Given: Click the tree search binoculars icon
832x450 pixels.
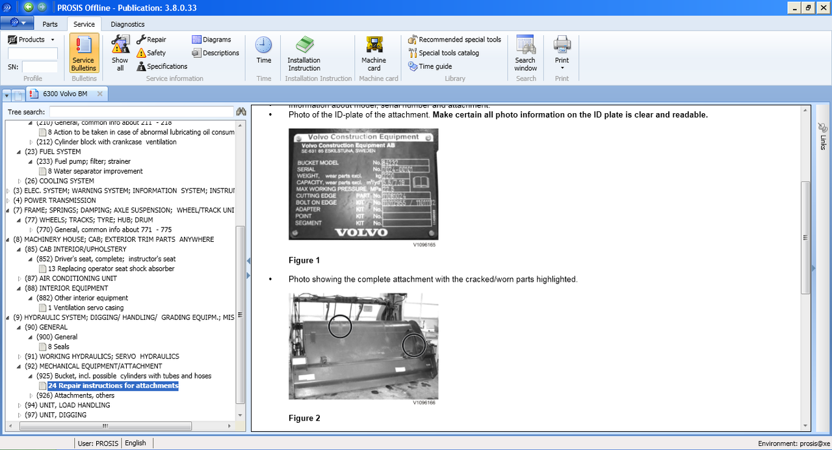Looking at the screenshot, I should click(x=241, y=112).
